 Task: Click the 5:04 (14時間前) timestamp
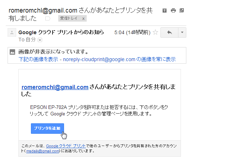pyautogui.click(x=132, y=32)
